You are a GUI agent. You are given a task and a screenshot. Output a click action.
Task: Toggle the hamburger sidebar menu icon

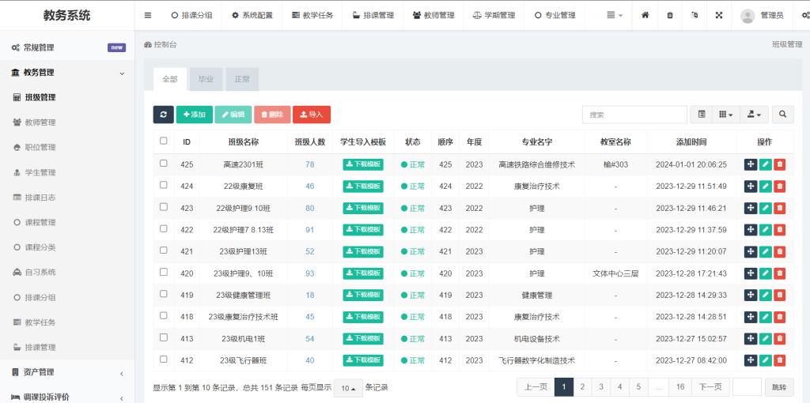point(148,16)
